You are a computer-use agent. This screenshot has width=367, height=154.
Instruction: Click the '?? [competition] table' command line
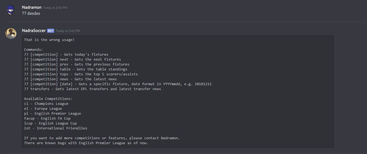(x=76, y=69)
